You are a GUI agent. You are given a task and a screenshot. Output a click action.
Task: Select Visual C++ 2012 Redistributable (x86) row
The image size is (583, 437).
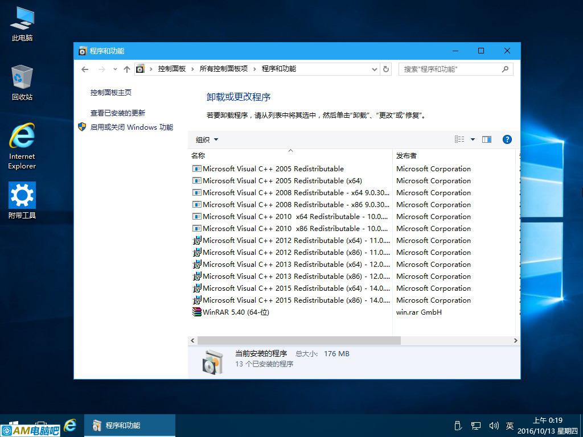tap(290, 252)
